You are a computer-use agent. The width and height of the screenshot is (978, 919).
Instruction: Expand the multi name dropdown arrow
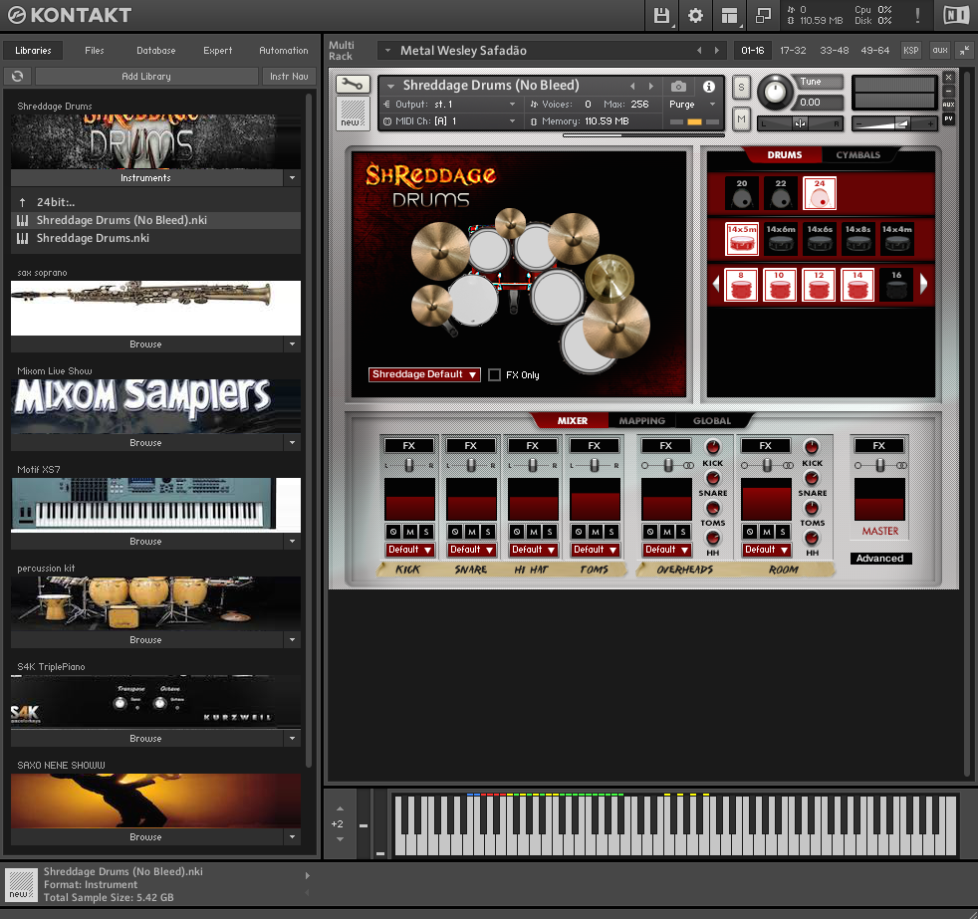387,51
